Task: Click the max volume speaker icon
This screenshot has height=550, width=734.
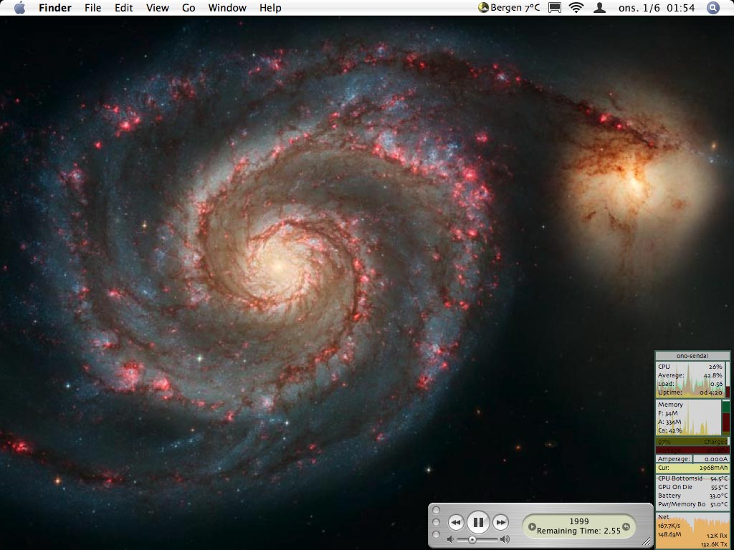Action: [505, 540]
